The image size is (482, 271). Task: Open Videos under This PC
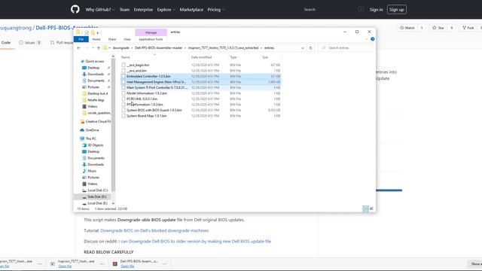(x=92, y=184)
